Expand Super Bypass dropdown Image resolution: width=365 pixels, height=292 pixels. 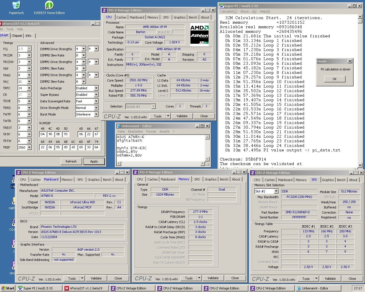(96, 95)
